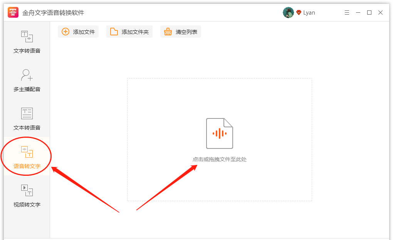This screenshot has width=393, height=240.
Task: Open the 文字转语音 module in sidebar
Action: pyautogui.click(x=27, y=42)
